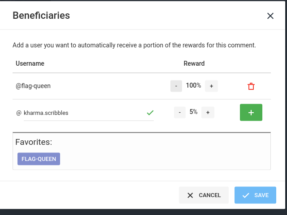Decrease the flag-queen 100% reward
The image size is (287, 215).
(176, 86)
